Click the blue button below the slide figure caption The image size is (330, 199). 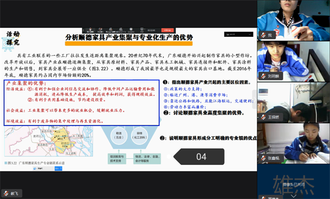[x=58, y=168]
